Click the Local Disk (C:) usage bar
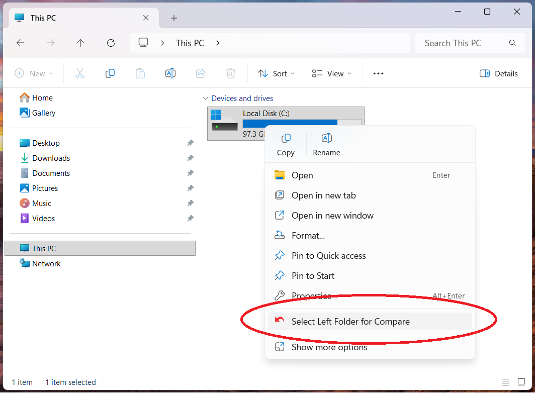This screenshot has height=402, width=535. coord(302,123)
